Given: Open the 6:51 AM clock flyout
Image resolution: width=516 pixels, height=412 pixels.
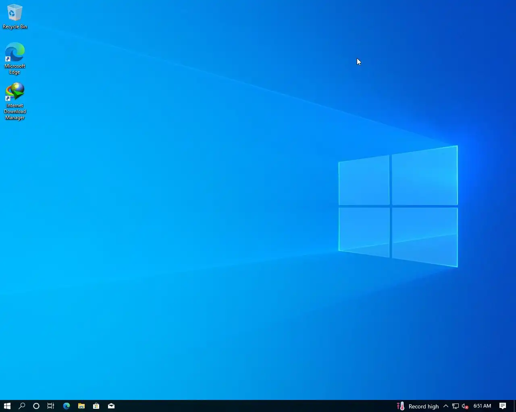Looking at the screenshot, I should pos(482,406).
